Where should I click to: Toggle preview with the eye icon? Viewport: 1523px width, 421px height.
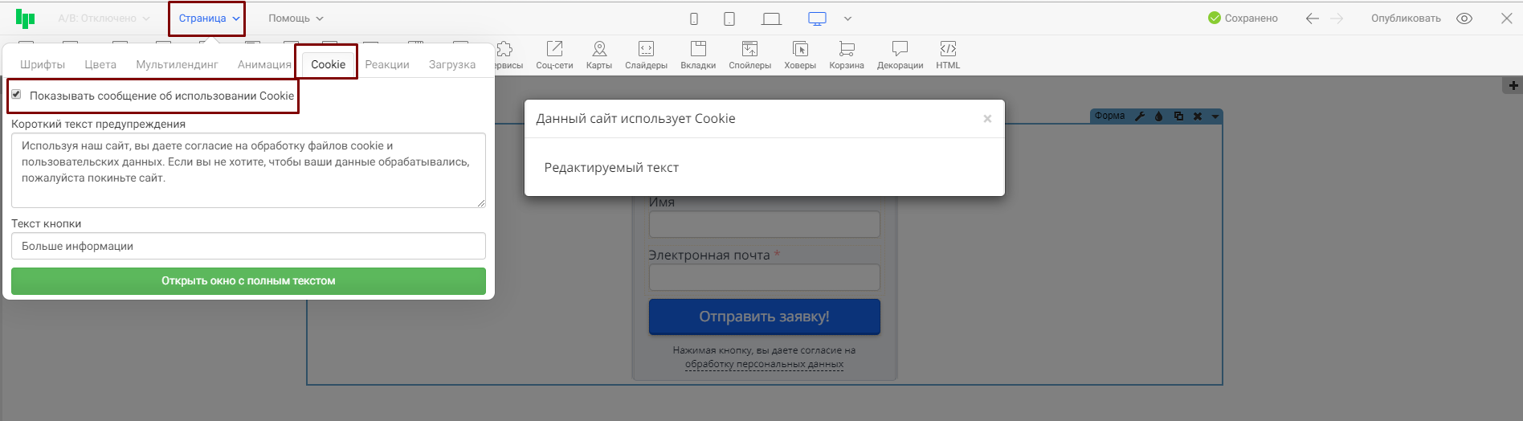1464,18
